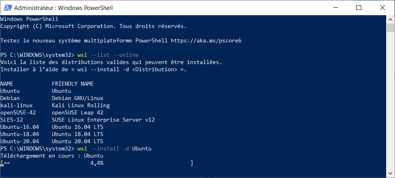Click the 'wsl --list --online' command text
The width and height of the screenshot is (395, 178).
[108, 55]
